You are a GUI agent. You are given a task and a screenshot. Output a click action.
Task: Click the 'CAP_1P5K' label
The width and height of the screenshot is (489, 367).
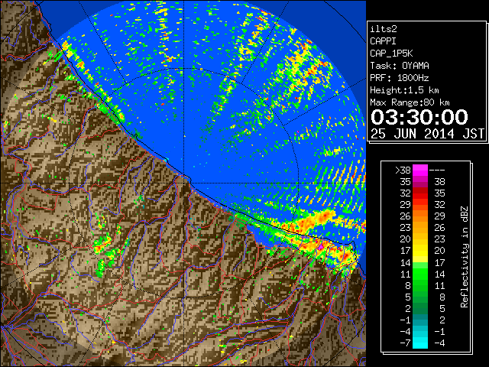[x=391, y=54]
